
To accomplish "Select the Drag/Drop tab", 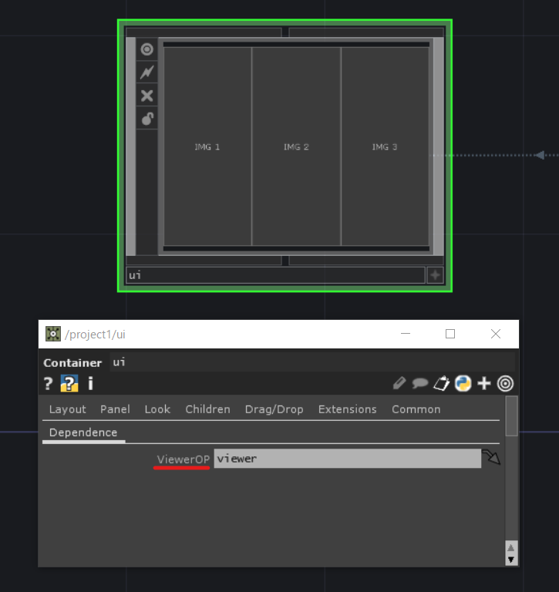I will 274,409.
